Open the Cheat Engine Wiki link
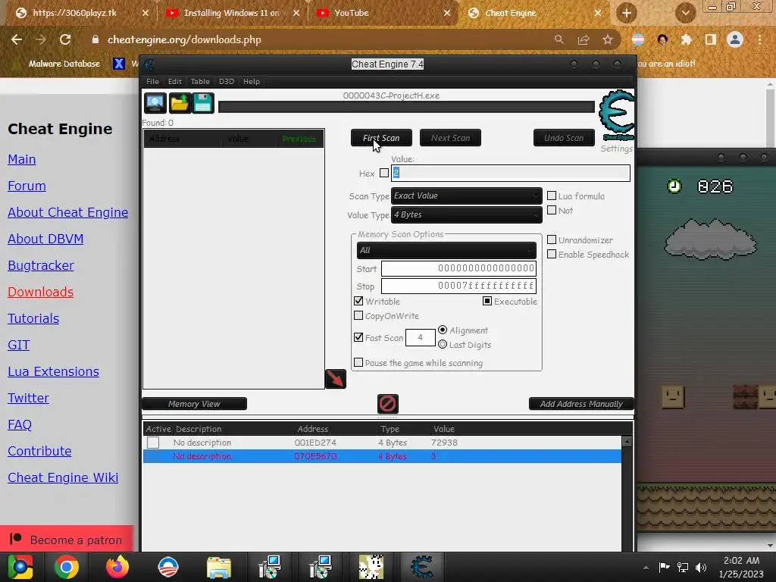The image size is (776, 582). coord(63,477)
